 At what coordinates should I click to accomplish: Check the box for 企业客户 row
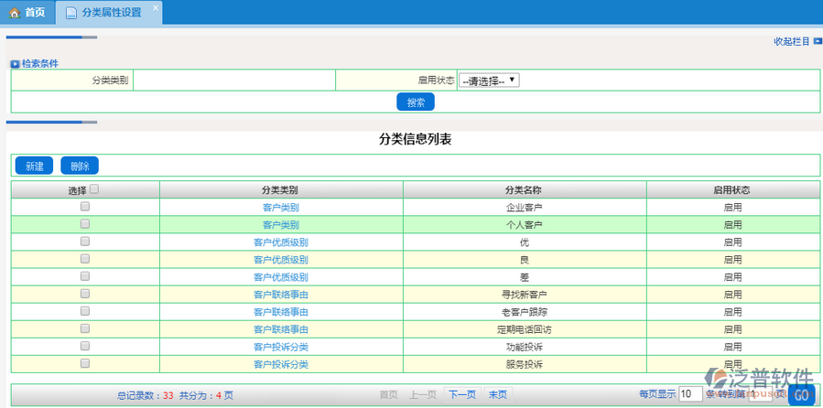click(85, 207)
